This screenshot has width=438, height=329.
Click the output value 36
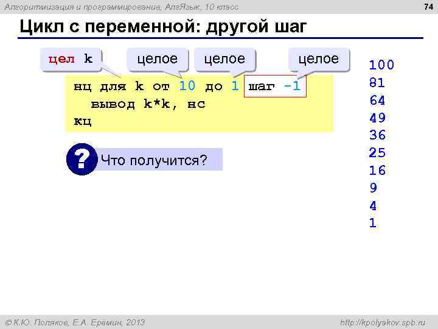pyautogui.click(x=377, y=135)
